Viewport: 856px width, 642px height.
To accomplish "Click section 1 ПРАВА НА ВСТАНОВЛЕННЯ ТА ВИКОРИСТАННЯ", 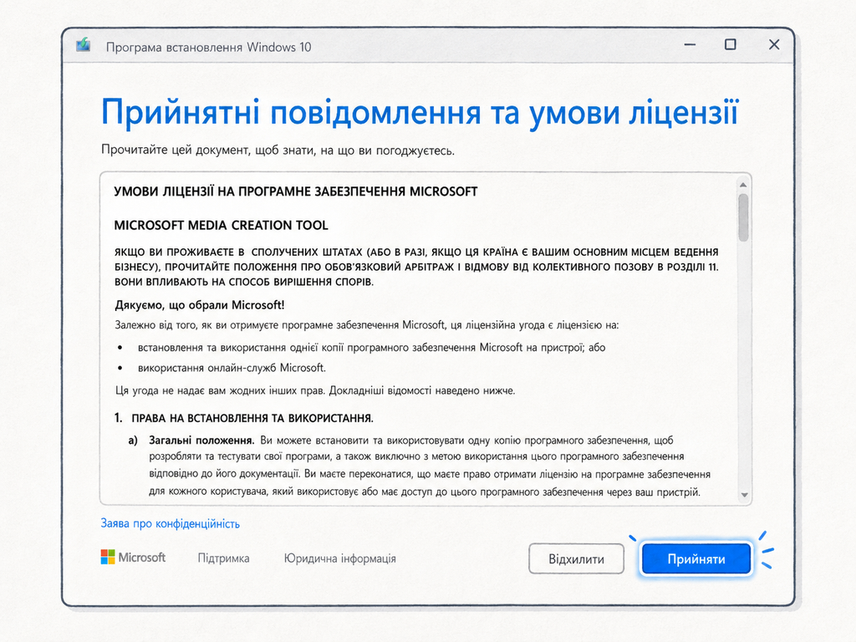I will click(x=243, y=418).
